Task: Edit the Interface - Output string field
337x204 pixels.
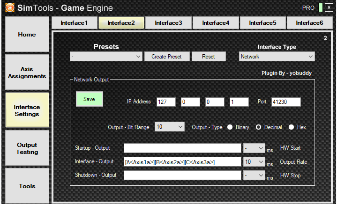Action: click(x=182, y=162)
